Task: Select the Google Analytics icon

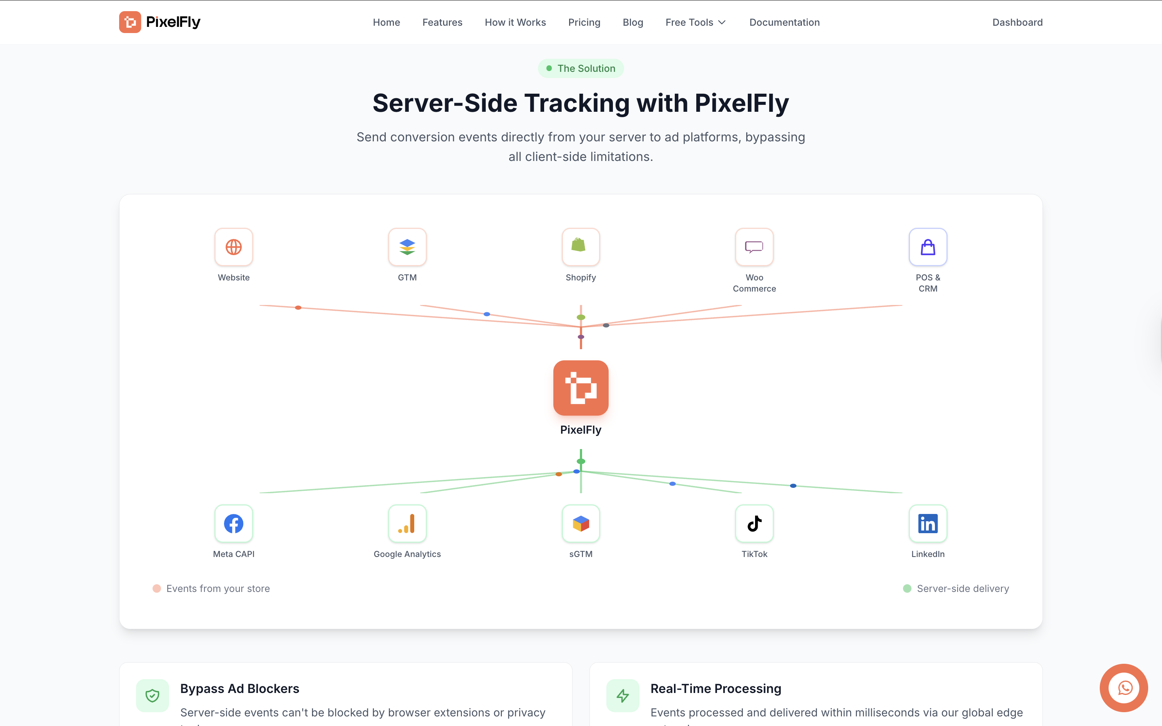Action: coord(407,523)
